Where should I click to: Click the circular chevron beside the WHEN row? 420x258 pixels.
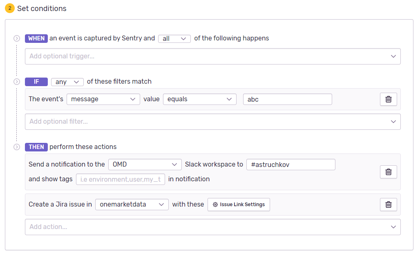pyautogui.click(x=16, y=38)
